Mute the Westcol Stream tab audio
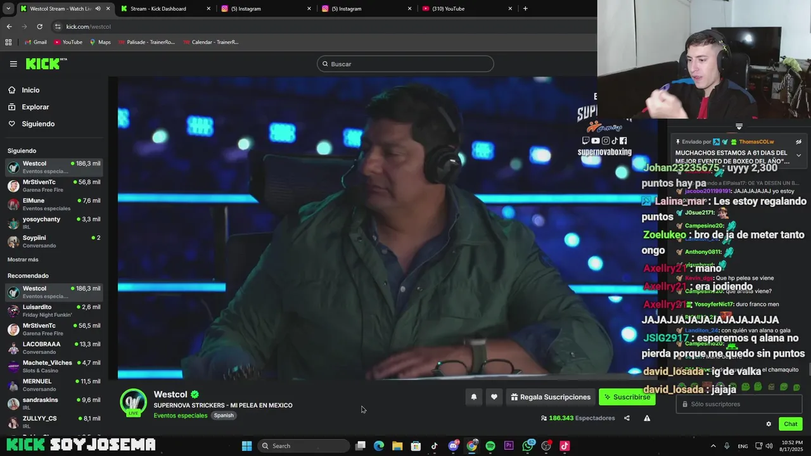 pos(98,9)
